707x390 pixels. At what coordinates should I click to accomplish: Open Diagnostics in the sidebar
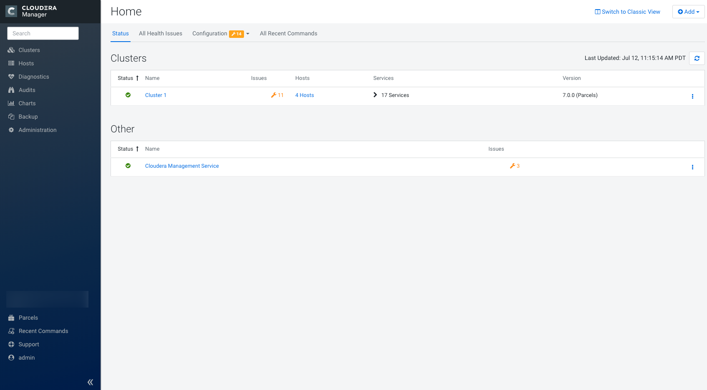(x=33, y=77)
